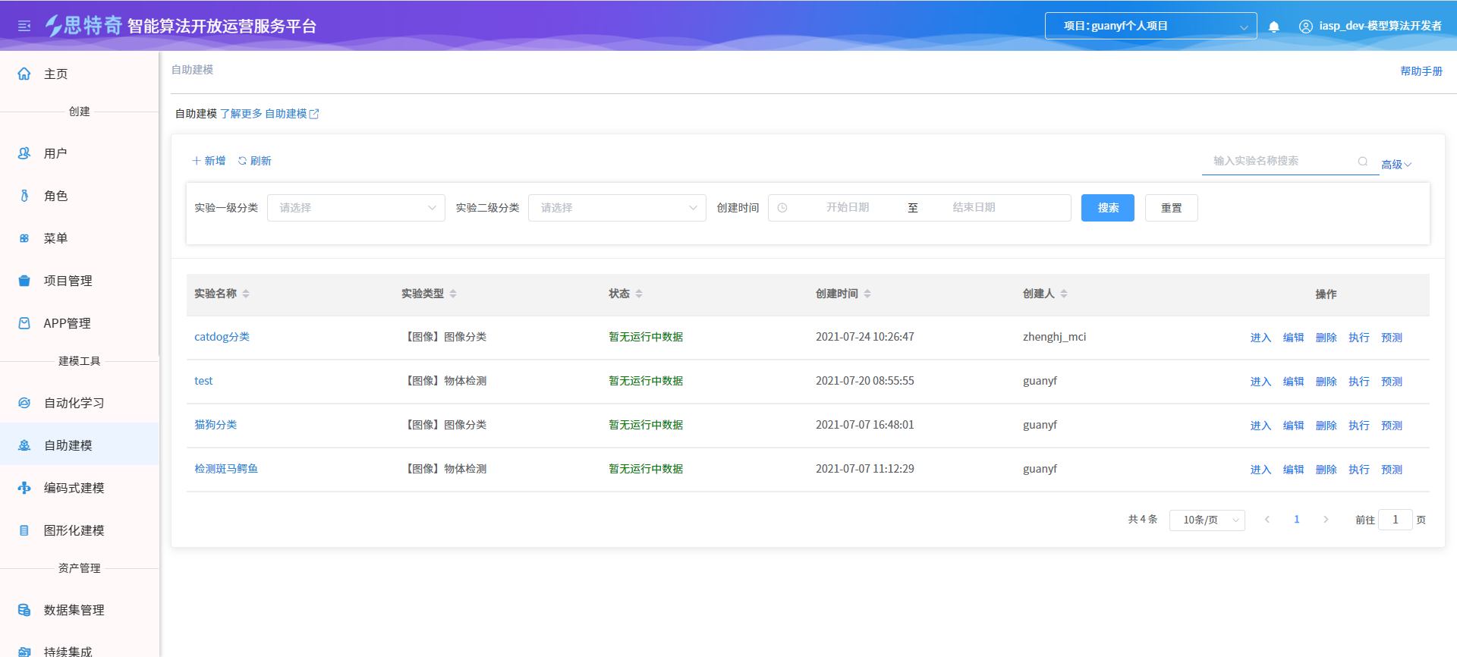Sort table by 实验类型 column arrows
The width and height of the screenshot is (1457, 657).
pyautogui.click(x=453, y=294)
